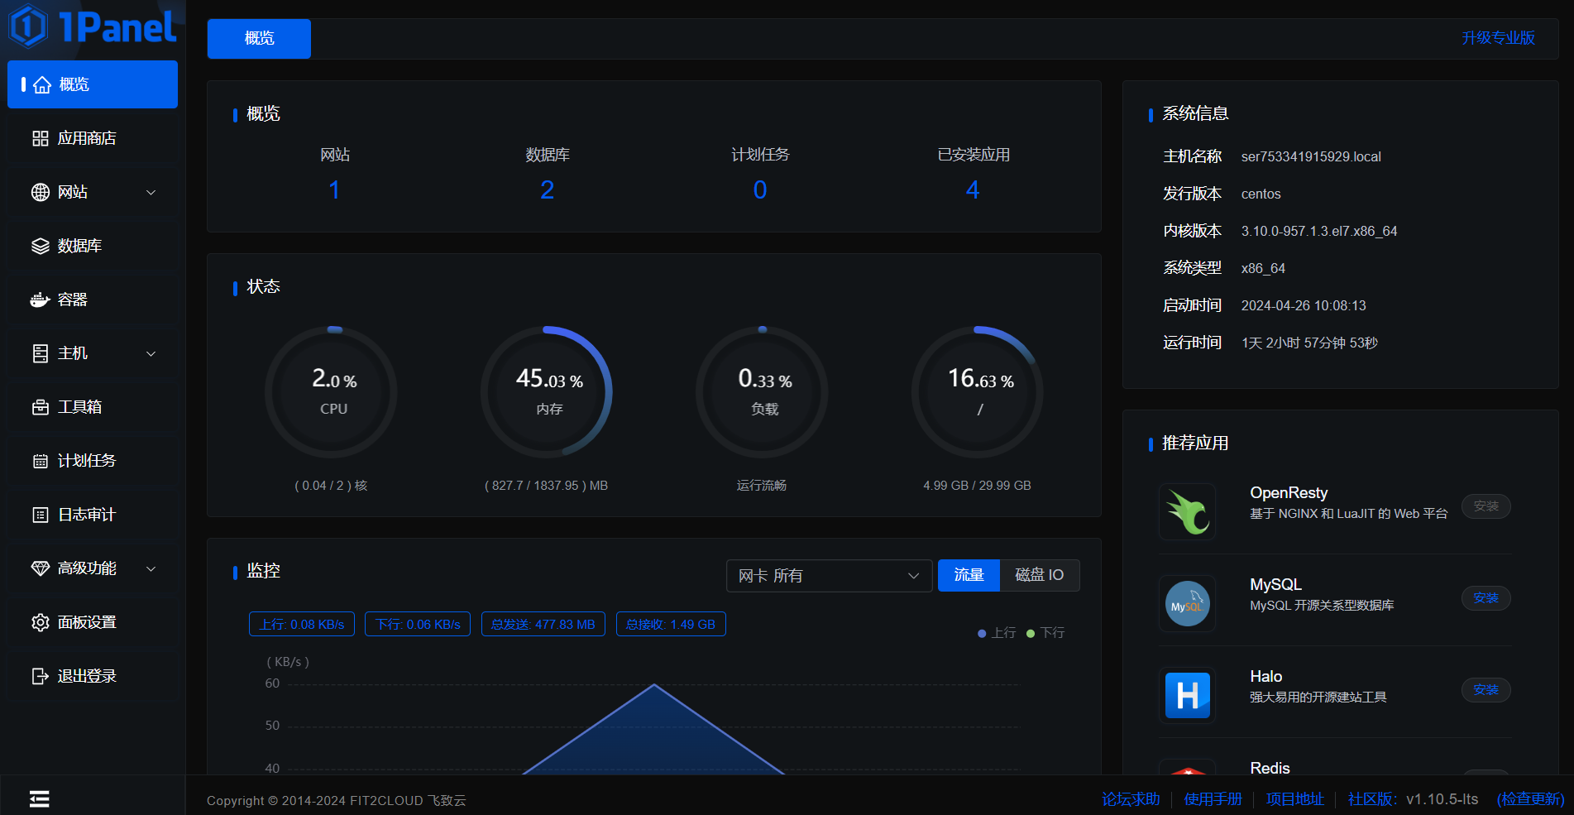Click 已安装应用 count number 4

coord(973,190)
